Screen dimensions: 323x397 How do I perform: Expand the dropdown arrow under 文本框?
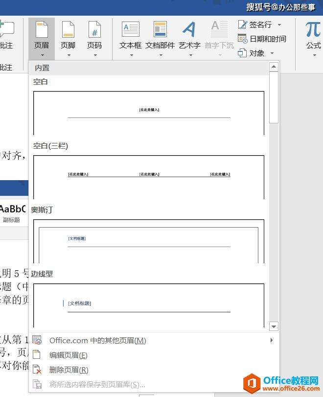coord(131,55)
